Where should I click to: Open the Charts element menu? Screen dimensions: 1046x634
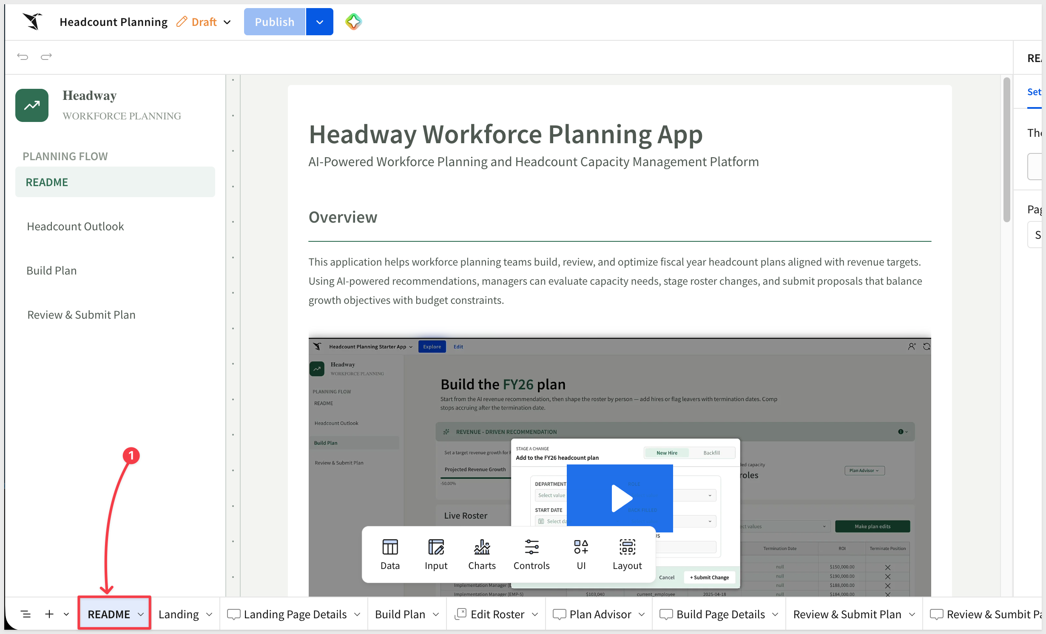click(482, 554)
